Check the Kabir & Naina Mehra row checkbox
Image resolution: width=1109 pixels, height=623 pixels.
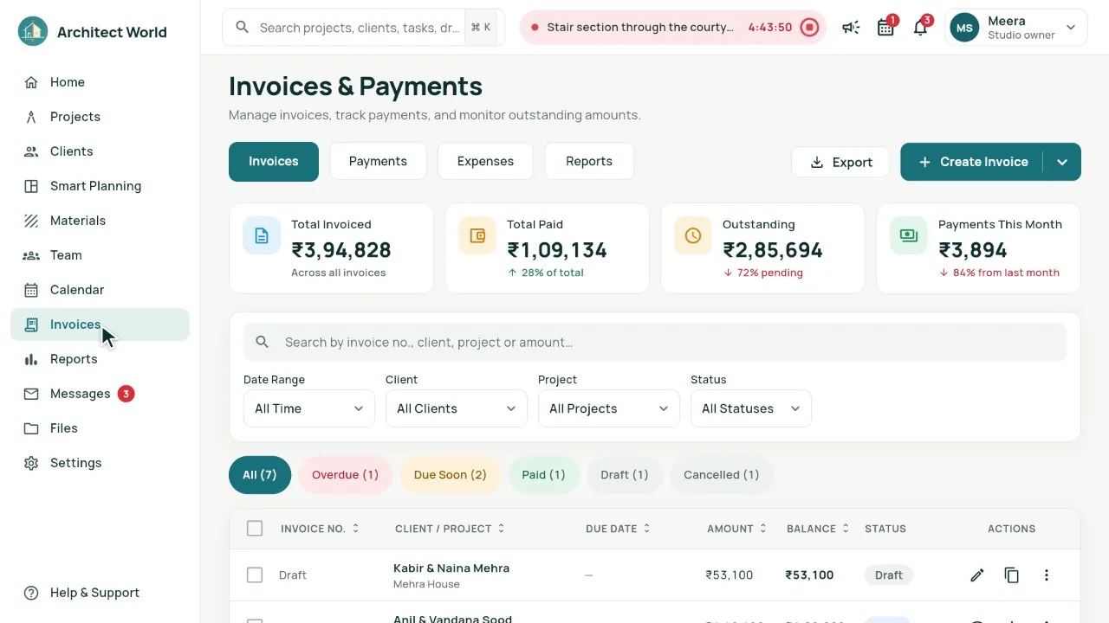[255, 575]
